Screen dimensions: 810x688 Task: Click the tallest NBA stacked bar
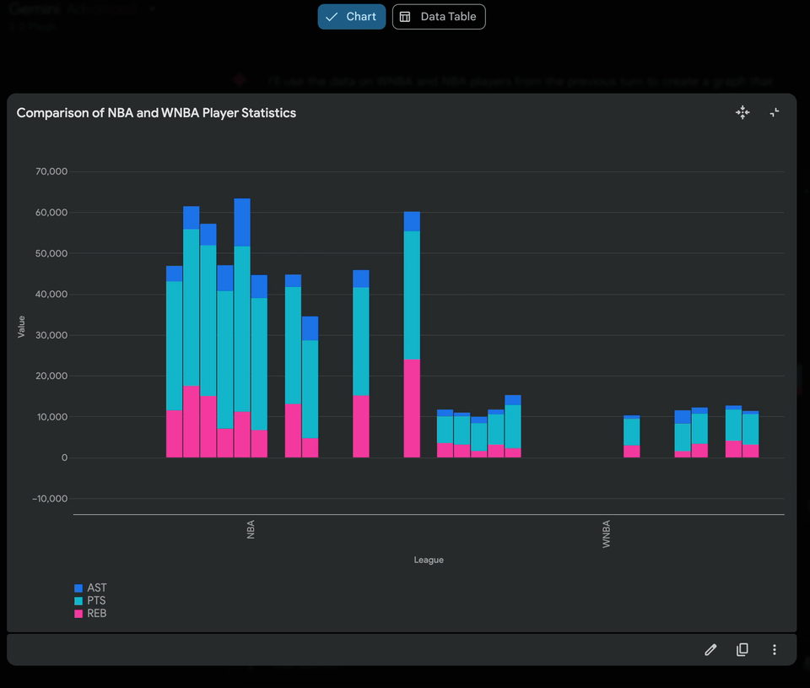(x=242, y=328)
